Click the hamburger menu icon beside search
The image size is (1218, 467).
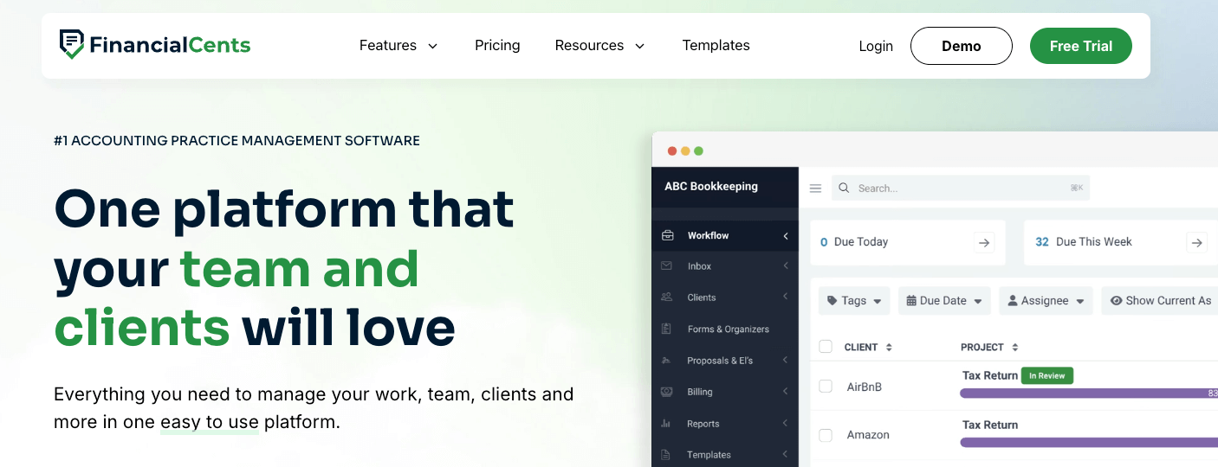[x=815, y=189]
